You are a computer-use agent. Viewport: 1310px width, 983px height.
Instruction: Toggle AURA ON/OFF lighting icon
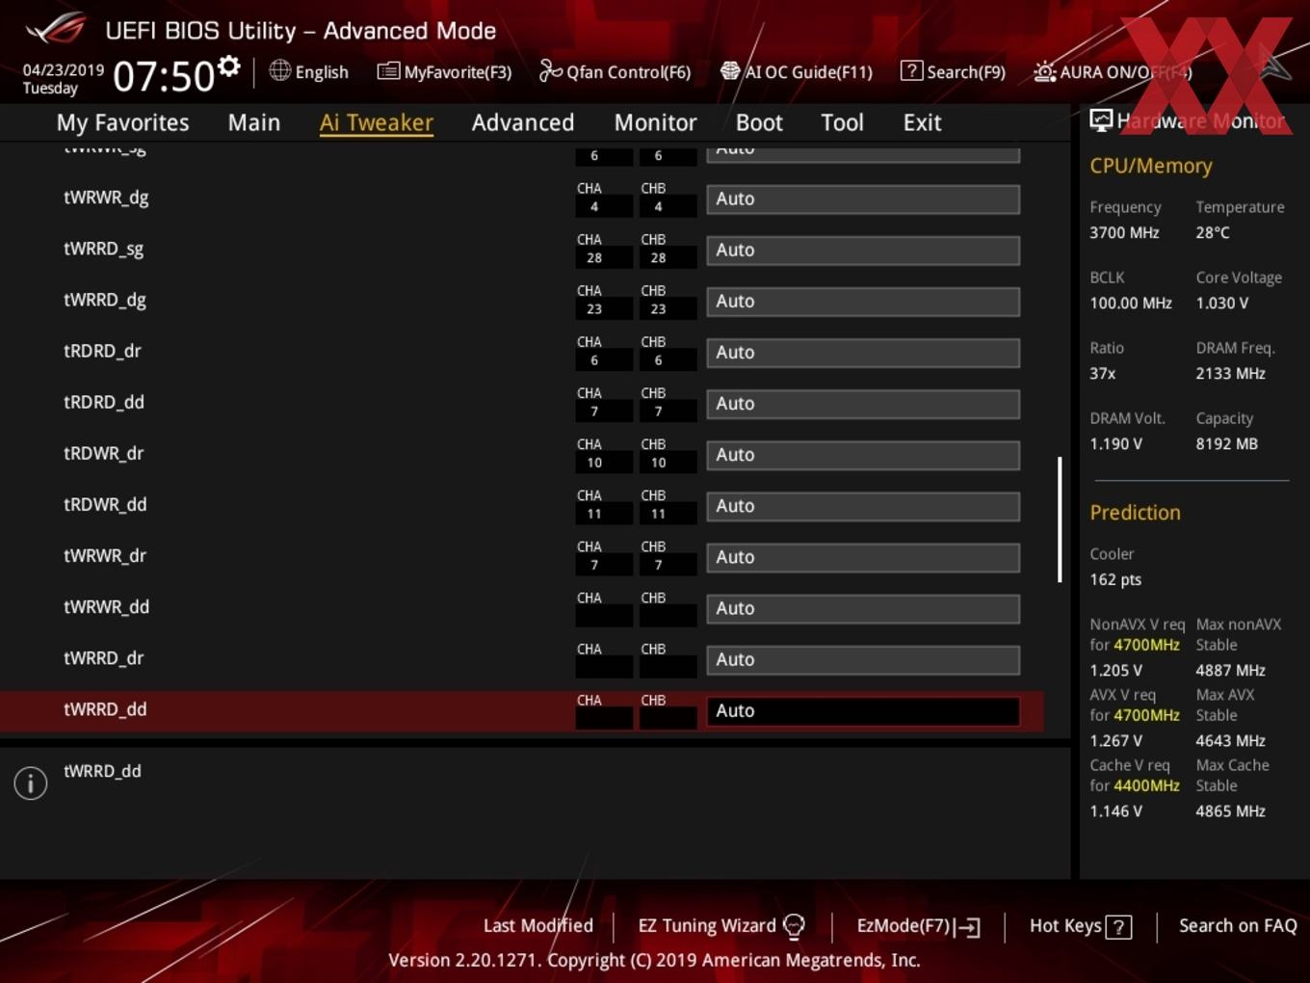point(1045,71)
